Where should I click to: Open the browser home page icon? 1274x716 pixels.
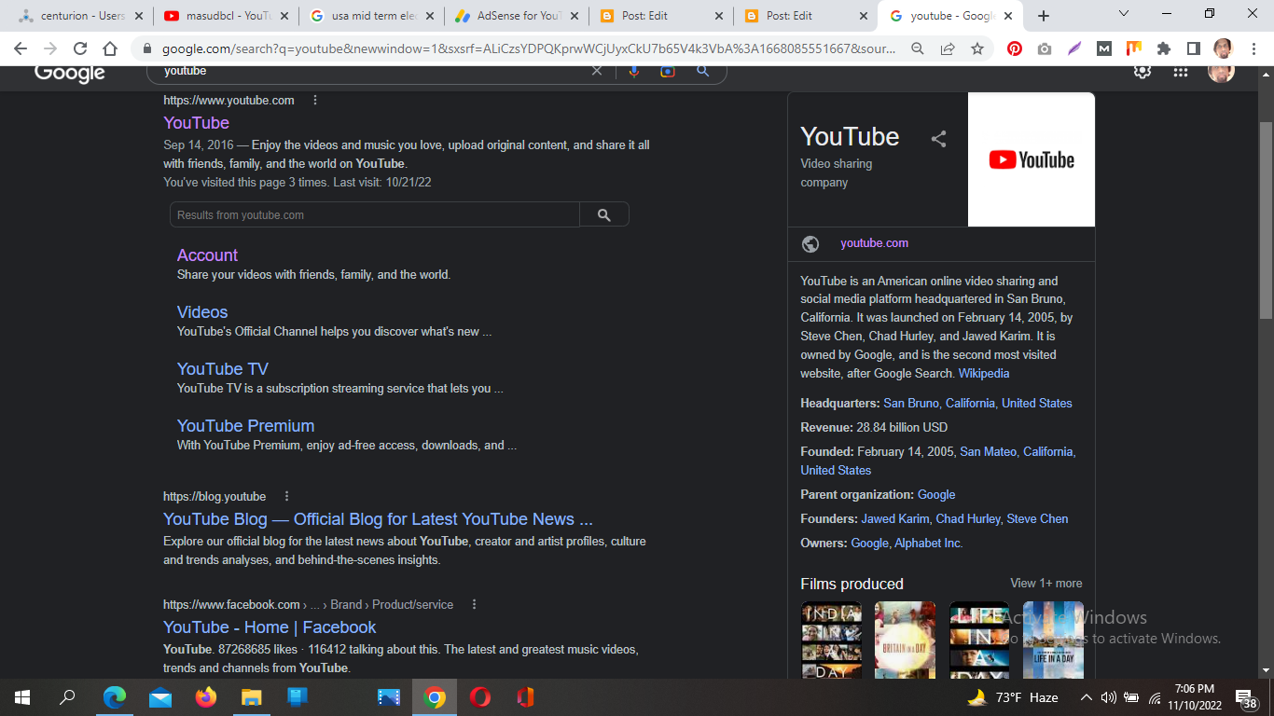tap(110, 48)
